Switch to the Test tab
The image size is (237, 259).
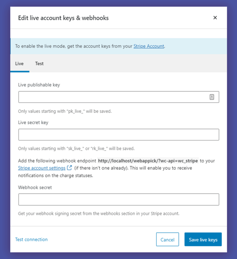(x=39, y=64)
